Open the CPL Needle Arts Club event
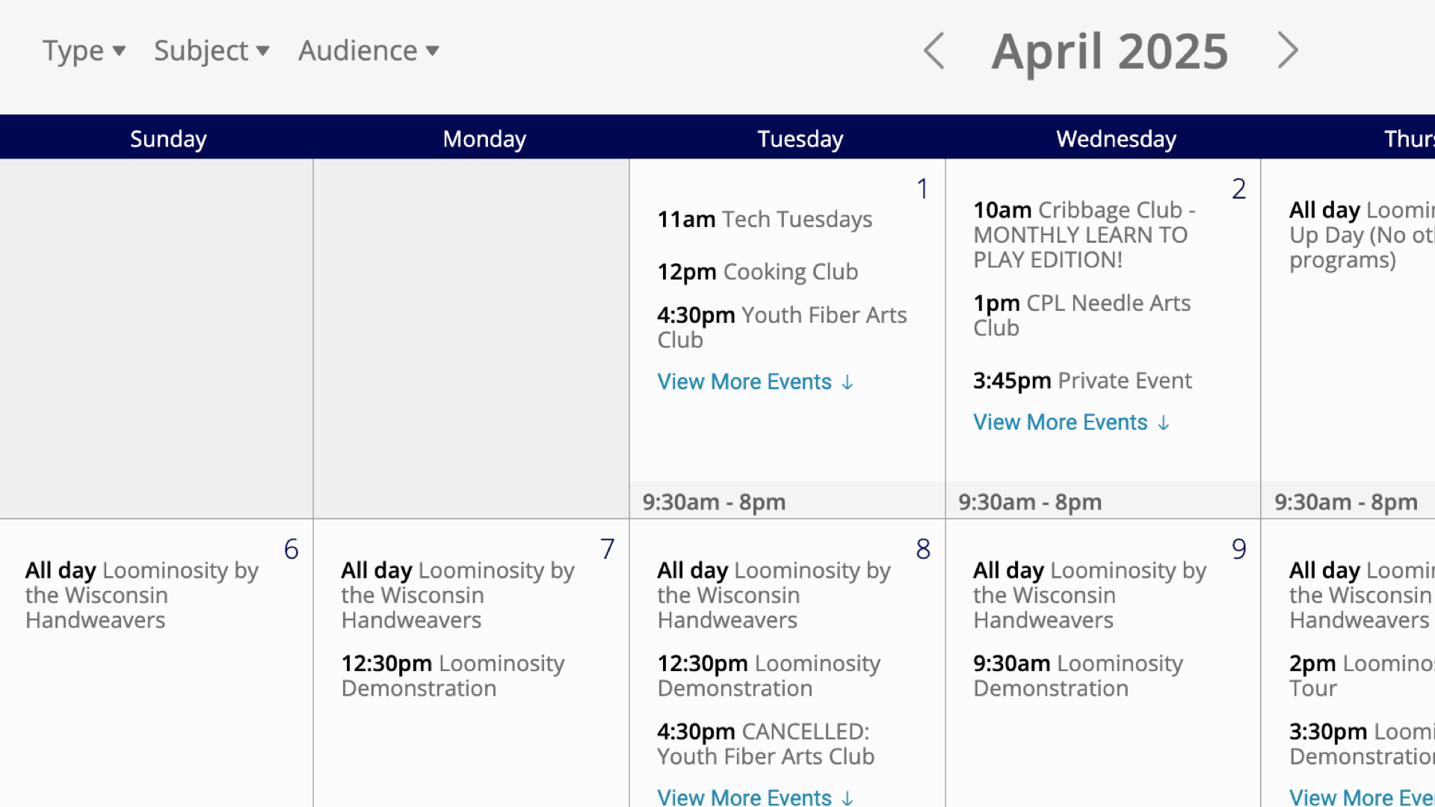 point(1081,315)
